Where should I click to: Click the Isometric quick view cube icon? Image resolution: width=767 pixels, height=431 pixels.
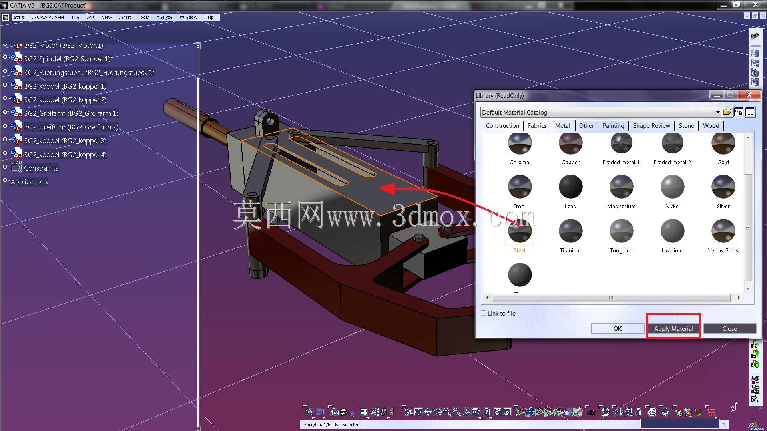[x=476, y=412]
